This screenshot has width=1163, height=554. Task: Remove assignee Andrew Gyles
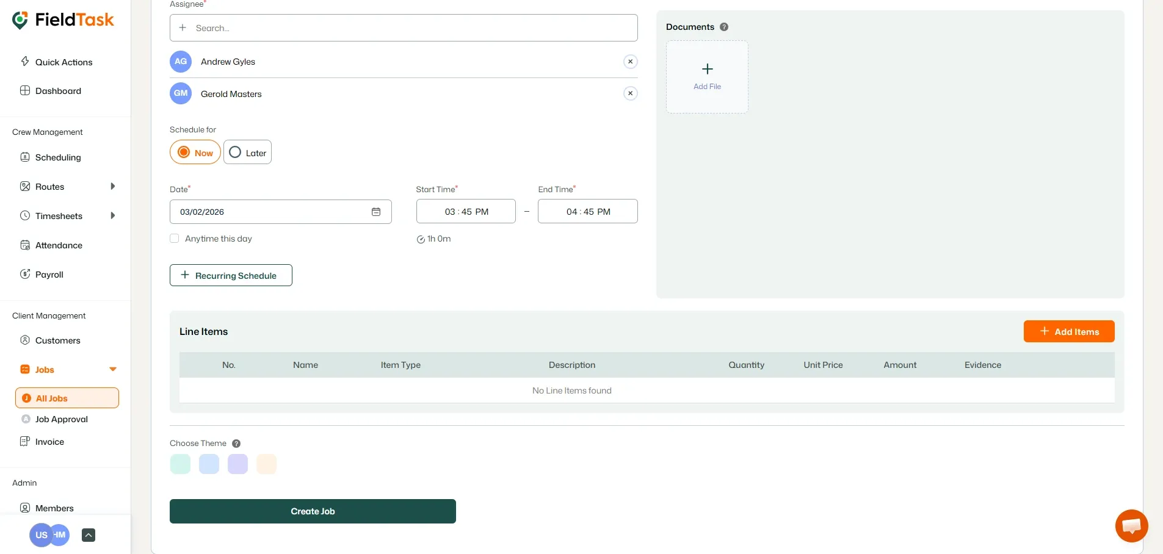click(x=630, y=62)
